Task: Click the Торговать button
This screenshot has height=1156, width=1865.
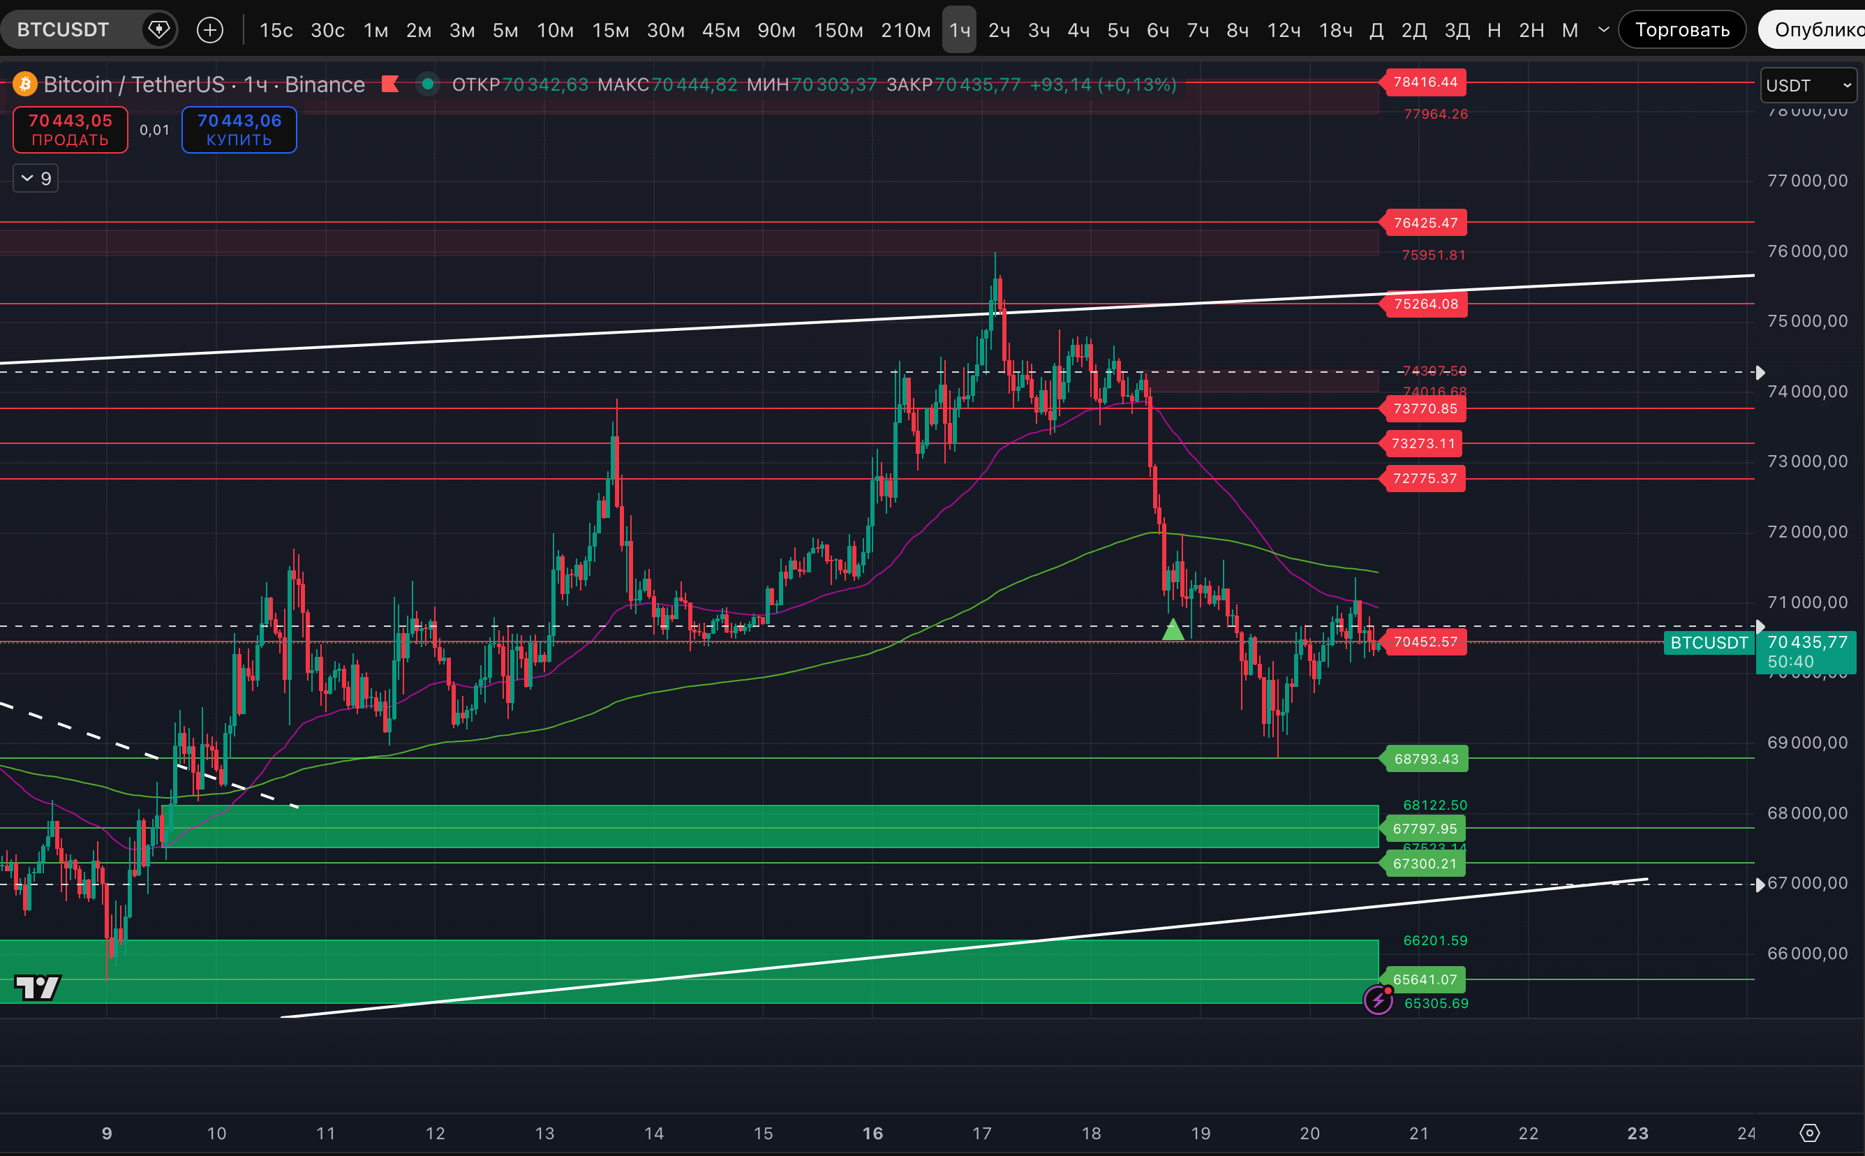Action: tap(1681, 30)
